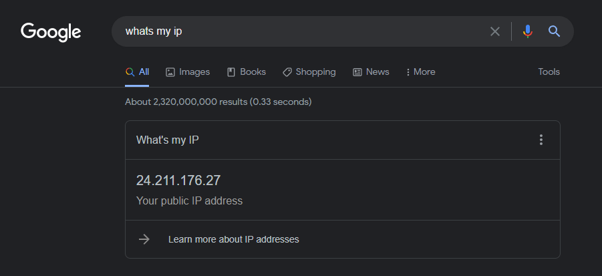
Task: Switch to the News tab
Action: tap(371, 72)
